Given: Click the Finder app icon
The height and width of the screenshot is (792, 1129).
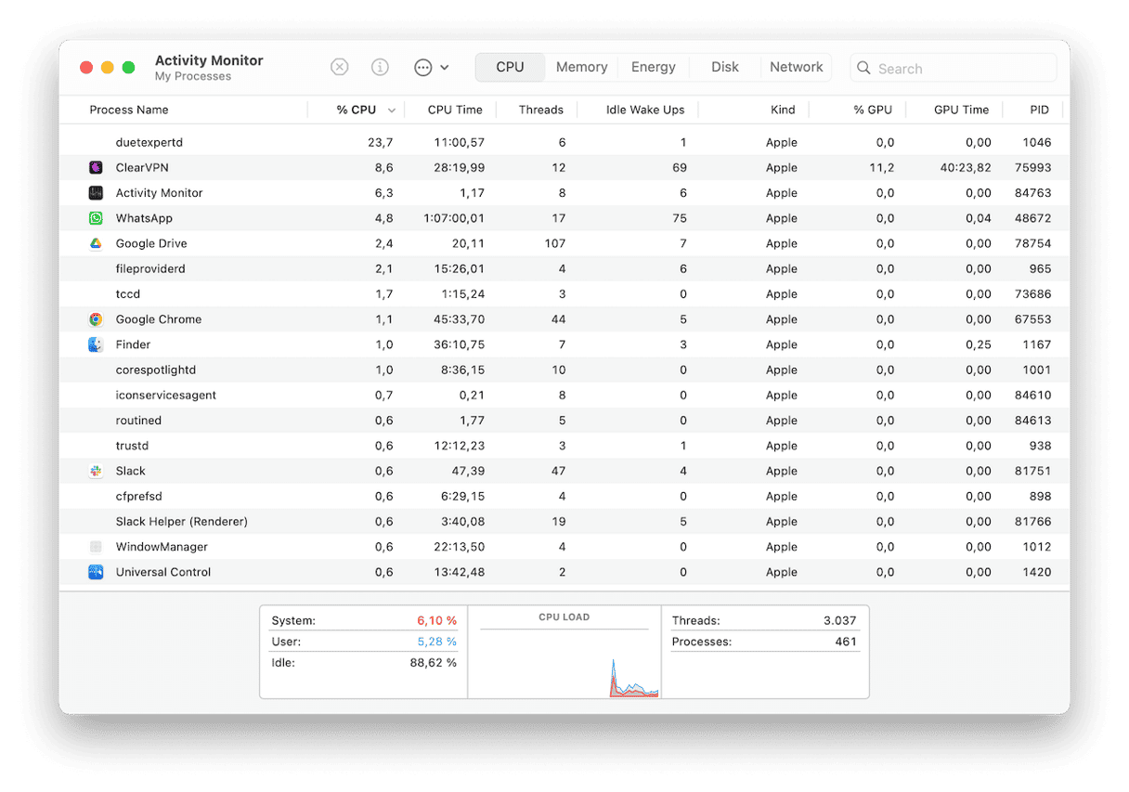Looking at the screenshot, I should 96,344.
